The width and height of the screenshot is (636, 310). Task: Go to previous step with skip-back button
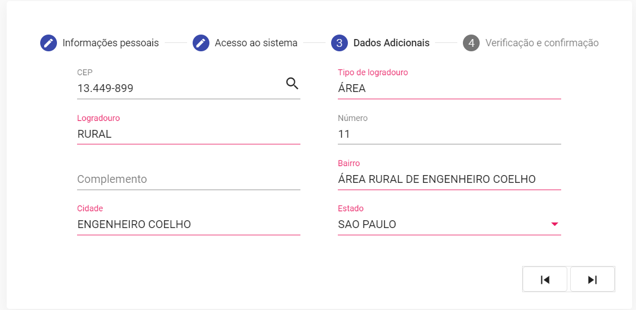545,279
